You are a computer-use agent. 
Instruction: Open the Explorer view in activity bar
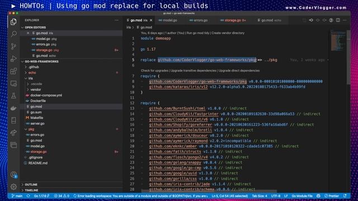click(x=13, y=22)
